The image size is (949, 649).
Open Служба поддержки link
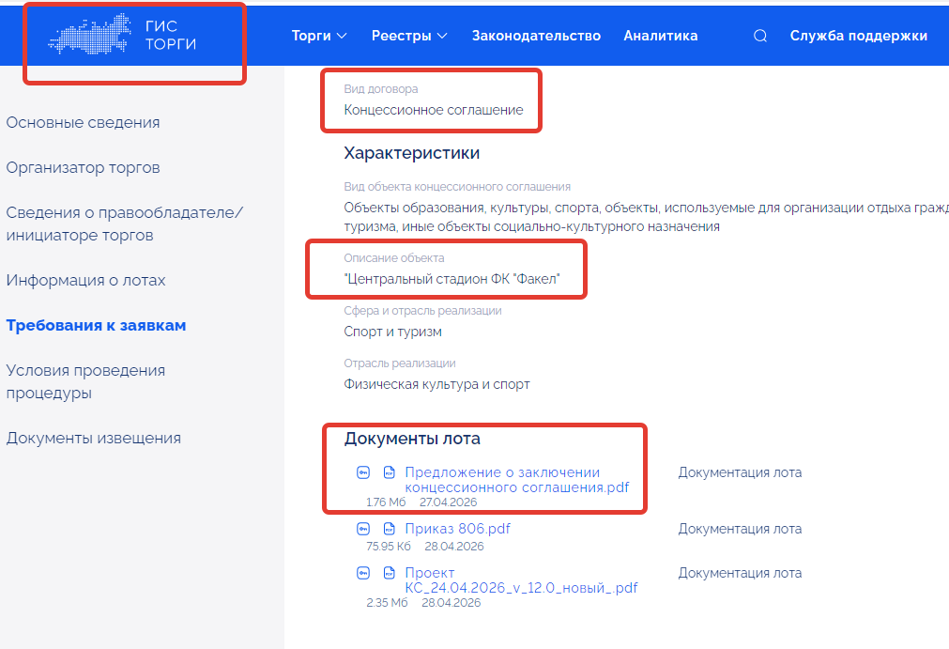coord(858,36)
